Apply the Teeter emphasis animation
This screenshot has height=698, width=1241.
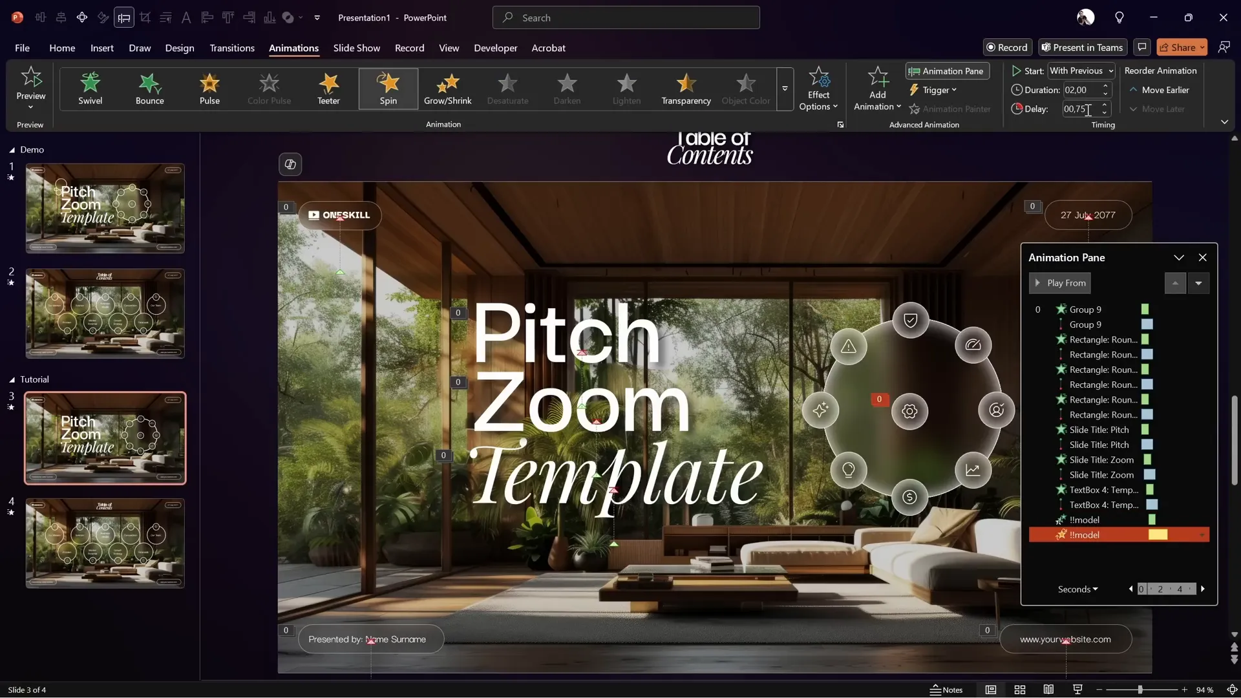click(x=328, y=89)
